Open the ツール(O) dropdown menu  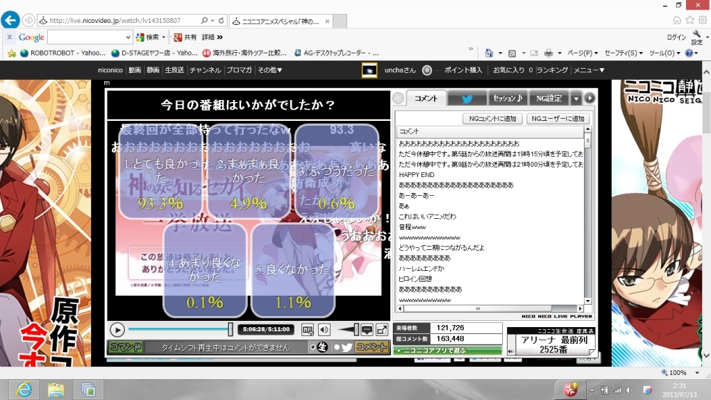664,53
